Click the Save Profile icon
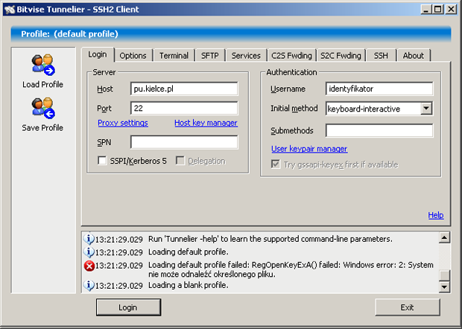The image size is (462, 329). point(42,109)
